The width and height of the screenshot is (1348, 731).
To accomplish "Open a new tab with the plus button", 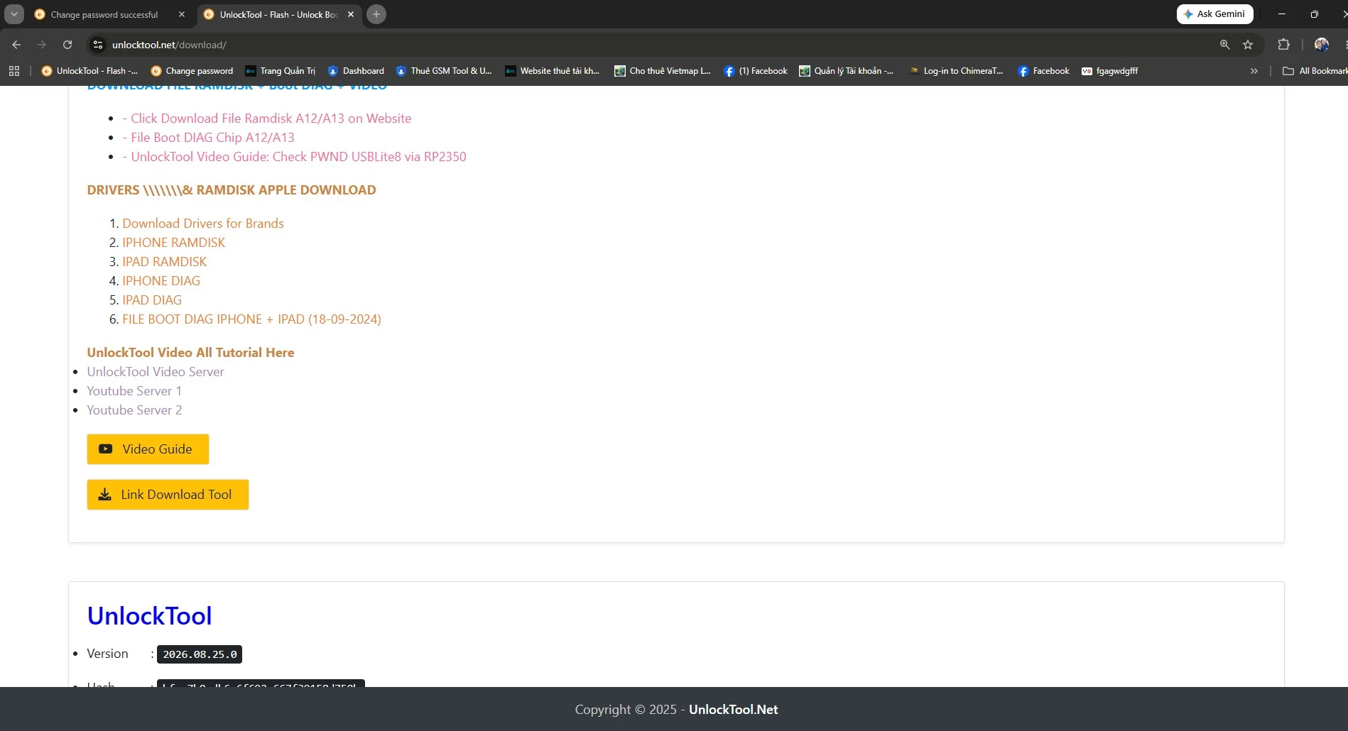I will [x=376, y=14].
